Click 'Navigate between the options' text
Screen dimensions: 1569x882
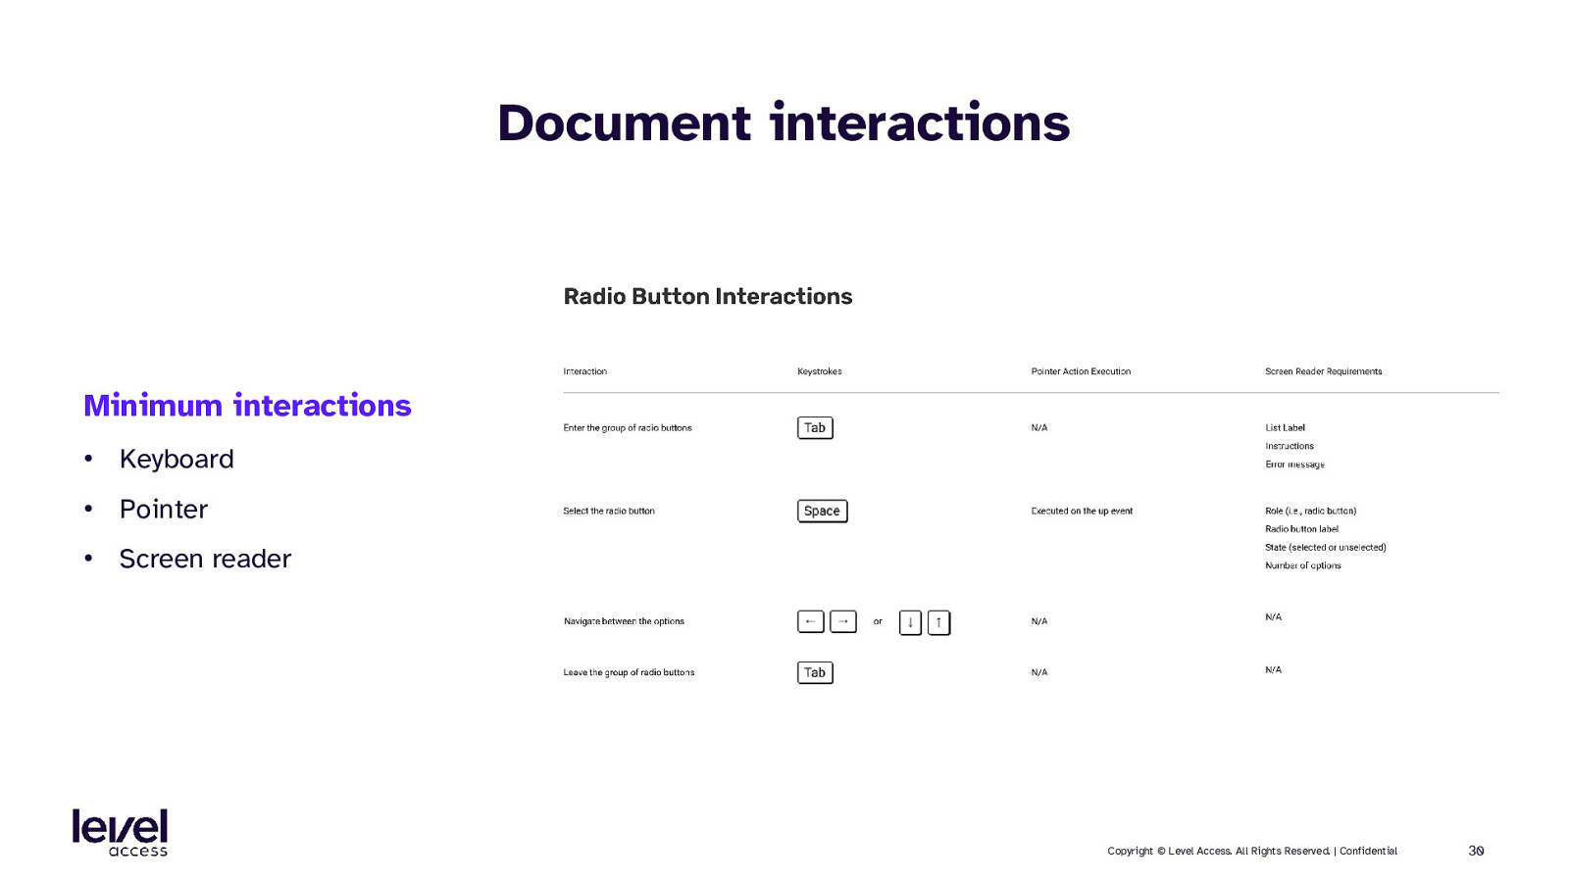point(624,621)
